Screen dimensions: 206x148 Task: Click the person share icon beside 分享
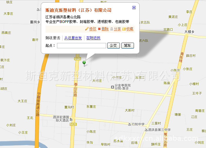click(112, 29)
